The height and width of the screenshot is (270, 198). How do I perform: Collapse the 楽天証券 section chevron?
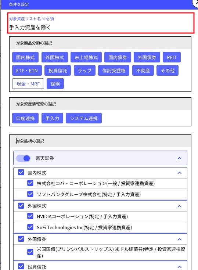click(180, 158)
